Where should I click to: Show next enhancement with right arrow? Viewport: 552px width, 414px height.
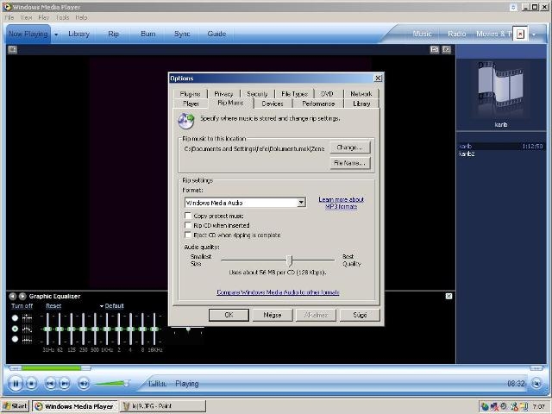tap(22, 297)
